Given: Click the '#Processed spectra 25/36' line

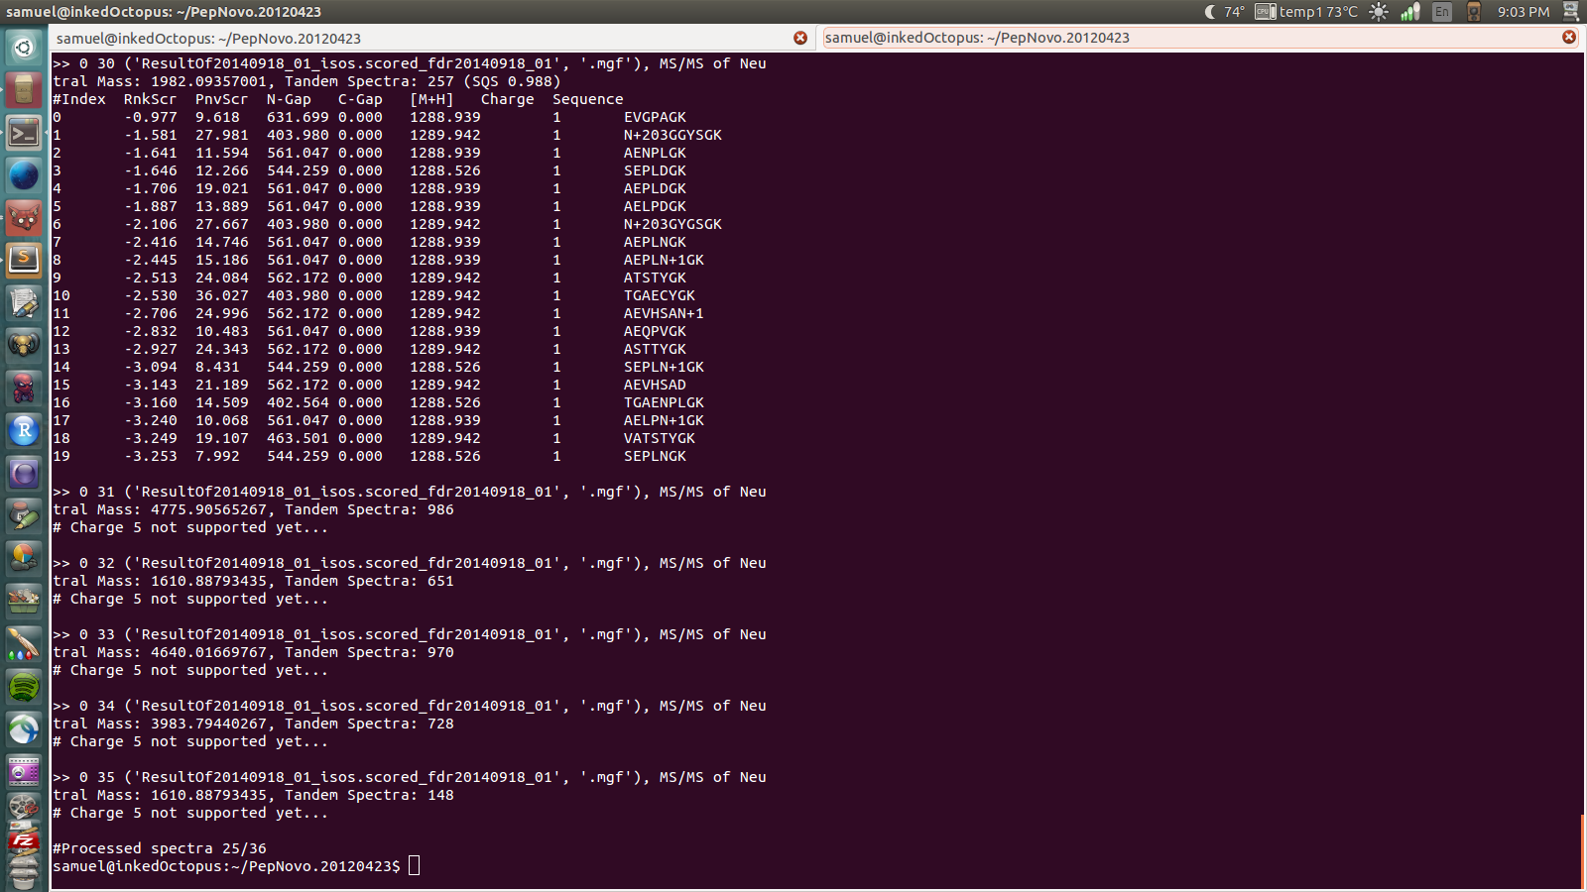Looking at the screenshot, I should (x=160, y=848).
